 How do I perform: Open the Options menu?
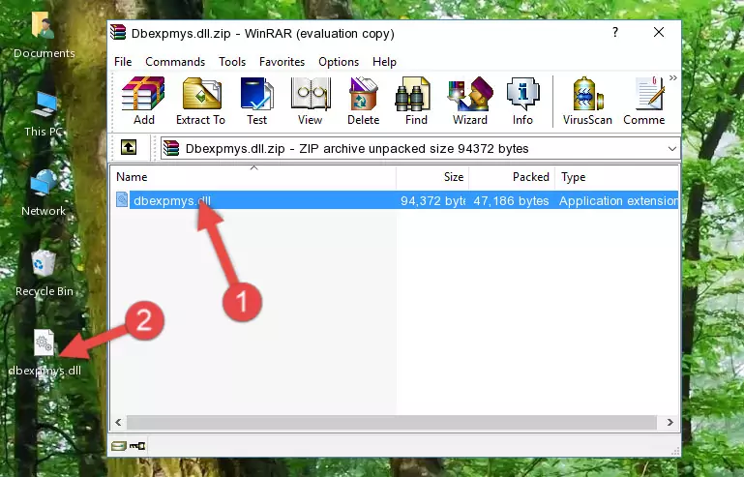point(339,62)
